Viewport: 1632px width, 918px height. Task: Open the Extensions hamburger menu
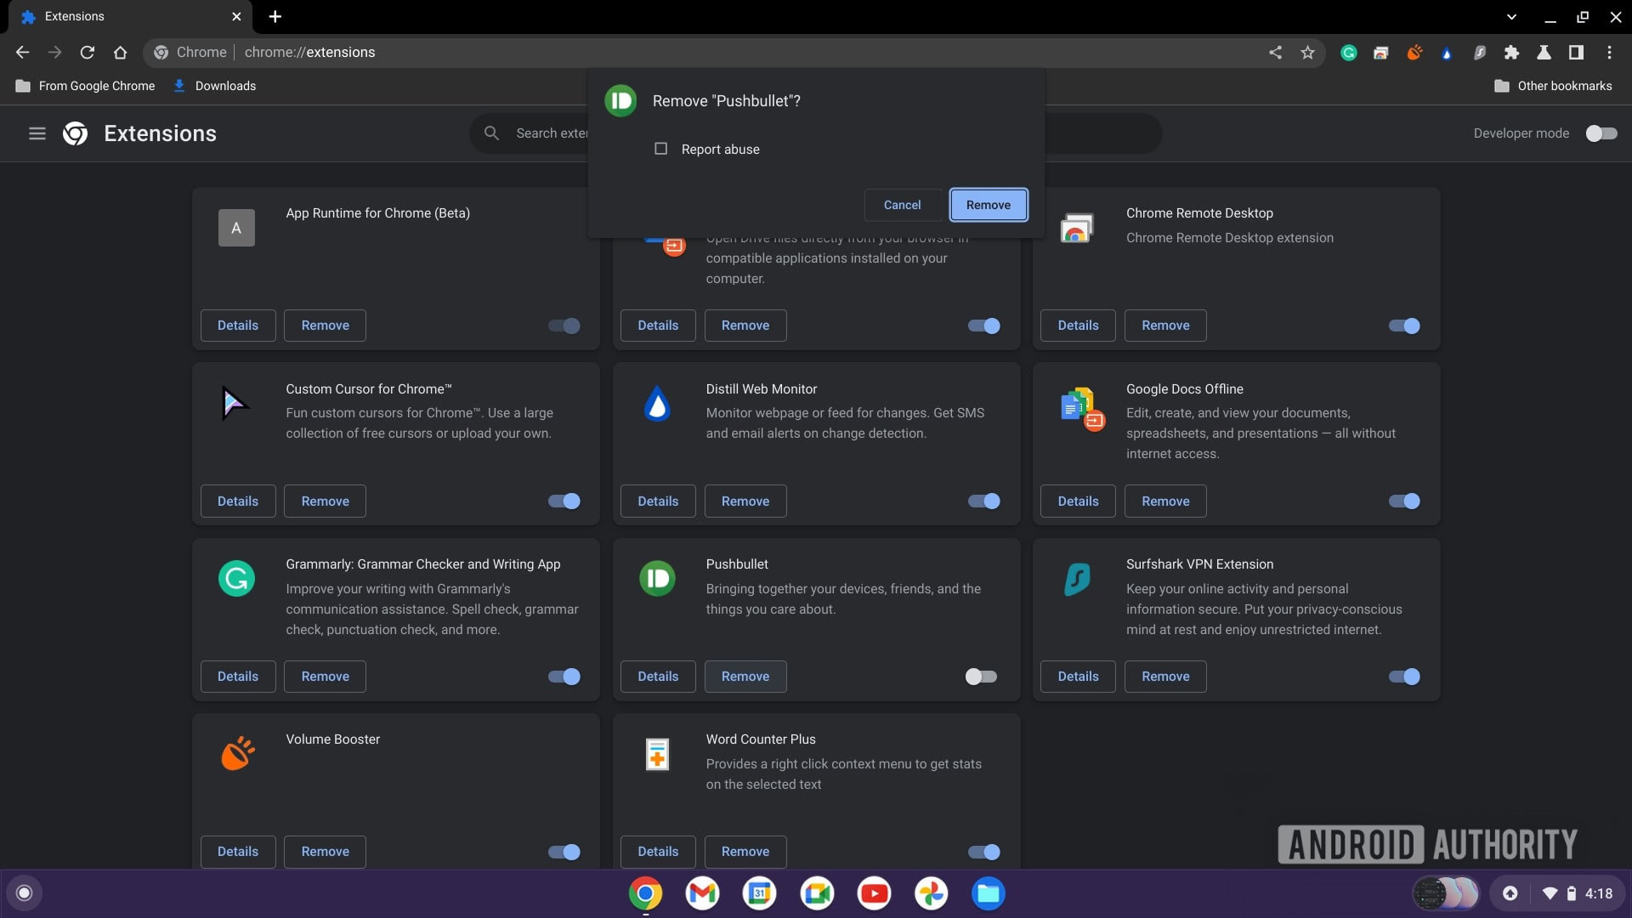coord(37,133)
